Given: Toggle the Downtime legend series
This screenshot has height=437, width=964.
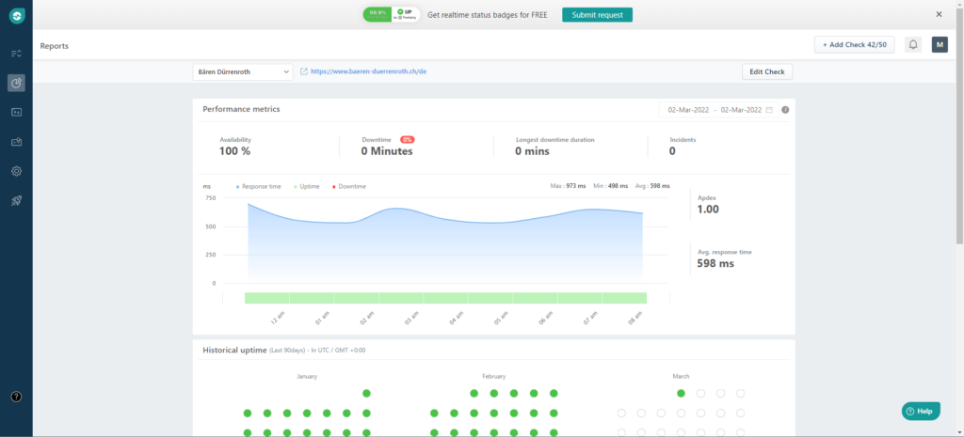Looking at the screenshot, I should coord(350,186).
